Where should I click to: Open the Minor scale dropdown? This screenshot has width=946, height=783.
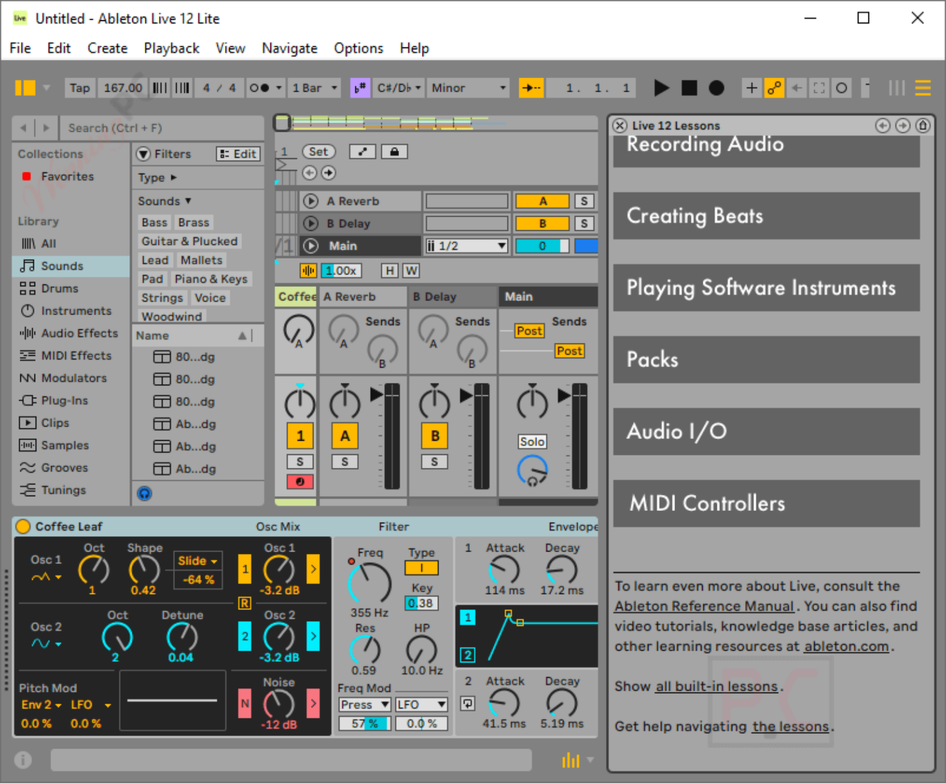[x=467, y=87]
